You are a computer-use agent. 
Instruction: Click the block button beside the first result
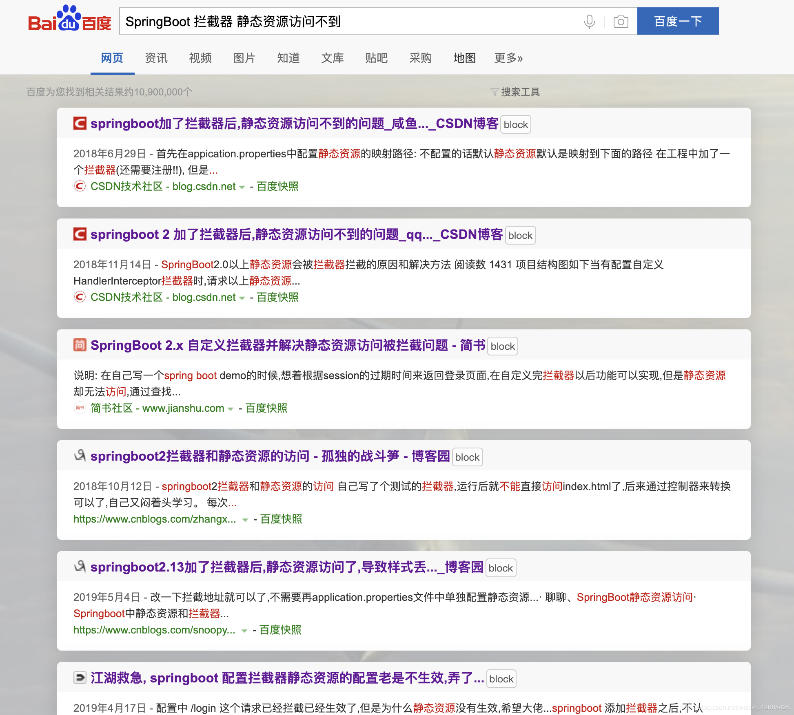coord(515,124)
